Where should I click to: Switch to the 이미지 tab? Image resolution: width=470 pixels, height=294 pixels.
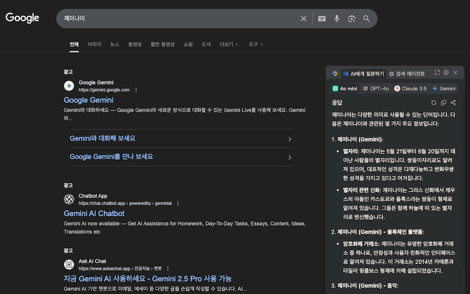95,44
